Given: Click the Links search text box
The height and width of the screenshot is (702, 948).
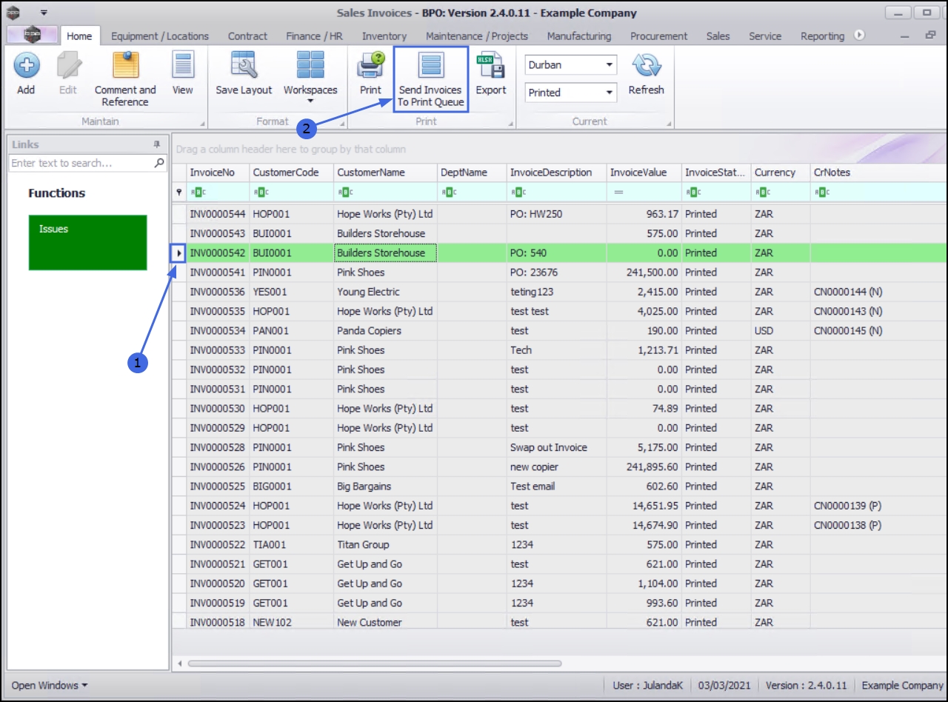Looking at the screenshot, I should [x=81, y=163].
